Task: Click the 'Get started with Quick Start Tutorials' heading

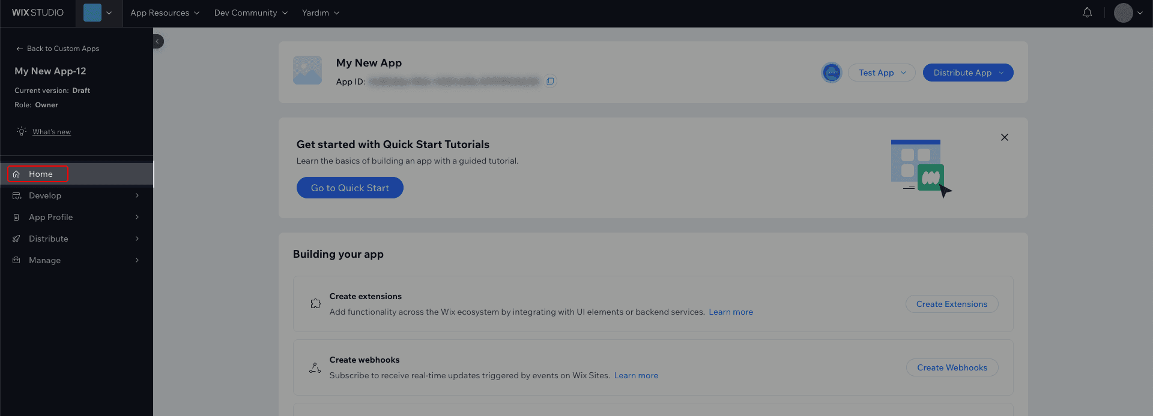Action: (x=393, y=144)
